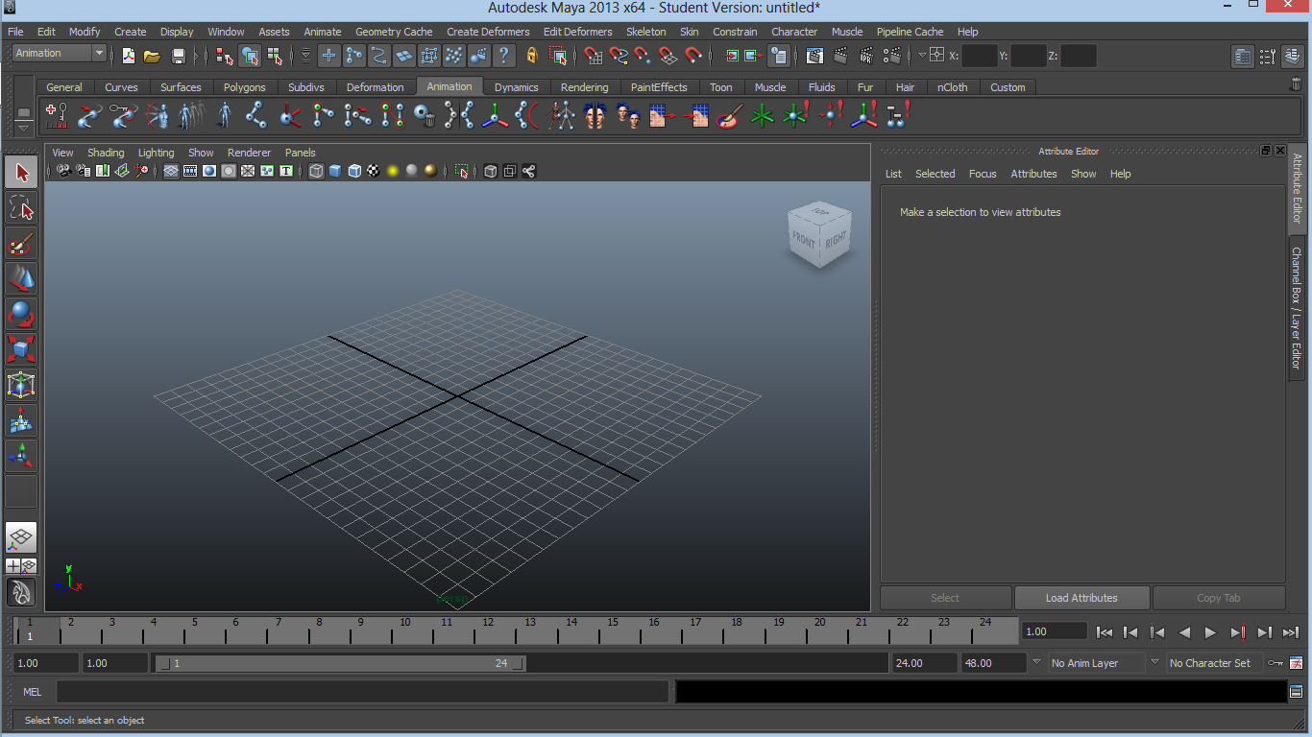
Task: Switch to the Polygons shelf tab
Action: 244,87
